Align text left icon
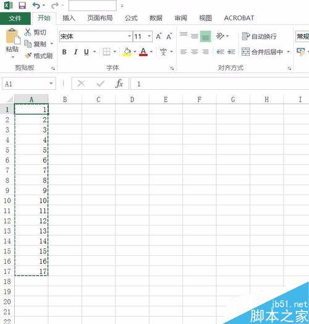The image size is (309, 324). pyautogui.click(x=184, y=51)
